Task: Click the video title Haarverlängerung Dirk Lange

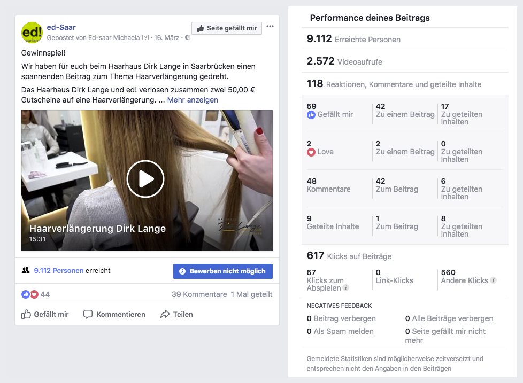Action: [x=97, y=229]
